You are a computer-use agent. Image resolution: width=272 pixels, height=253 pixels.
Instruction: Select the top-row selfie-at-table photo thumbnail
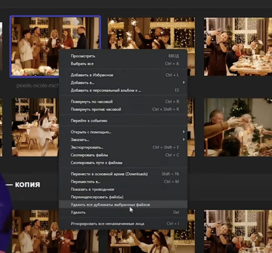[x=238, y=46]
